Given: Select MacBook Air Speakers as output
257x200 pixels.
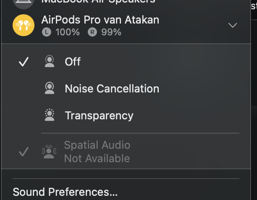Looking at the screenshot, I should point(98,2).
